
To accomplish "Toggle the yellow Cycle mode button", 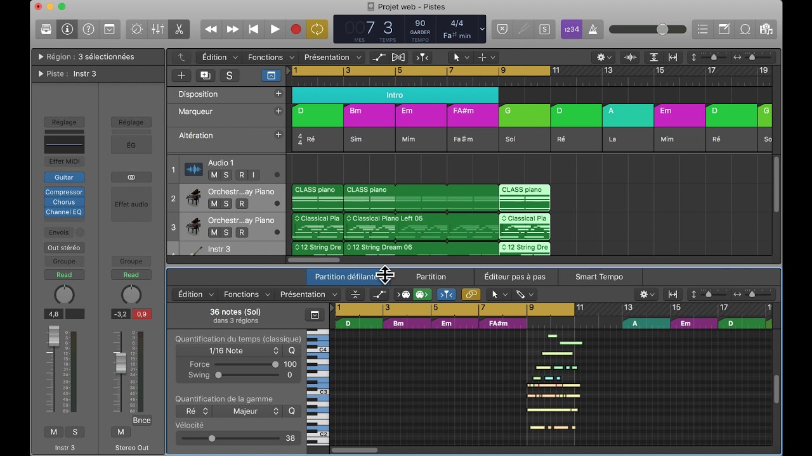I will 317,29.
